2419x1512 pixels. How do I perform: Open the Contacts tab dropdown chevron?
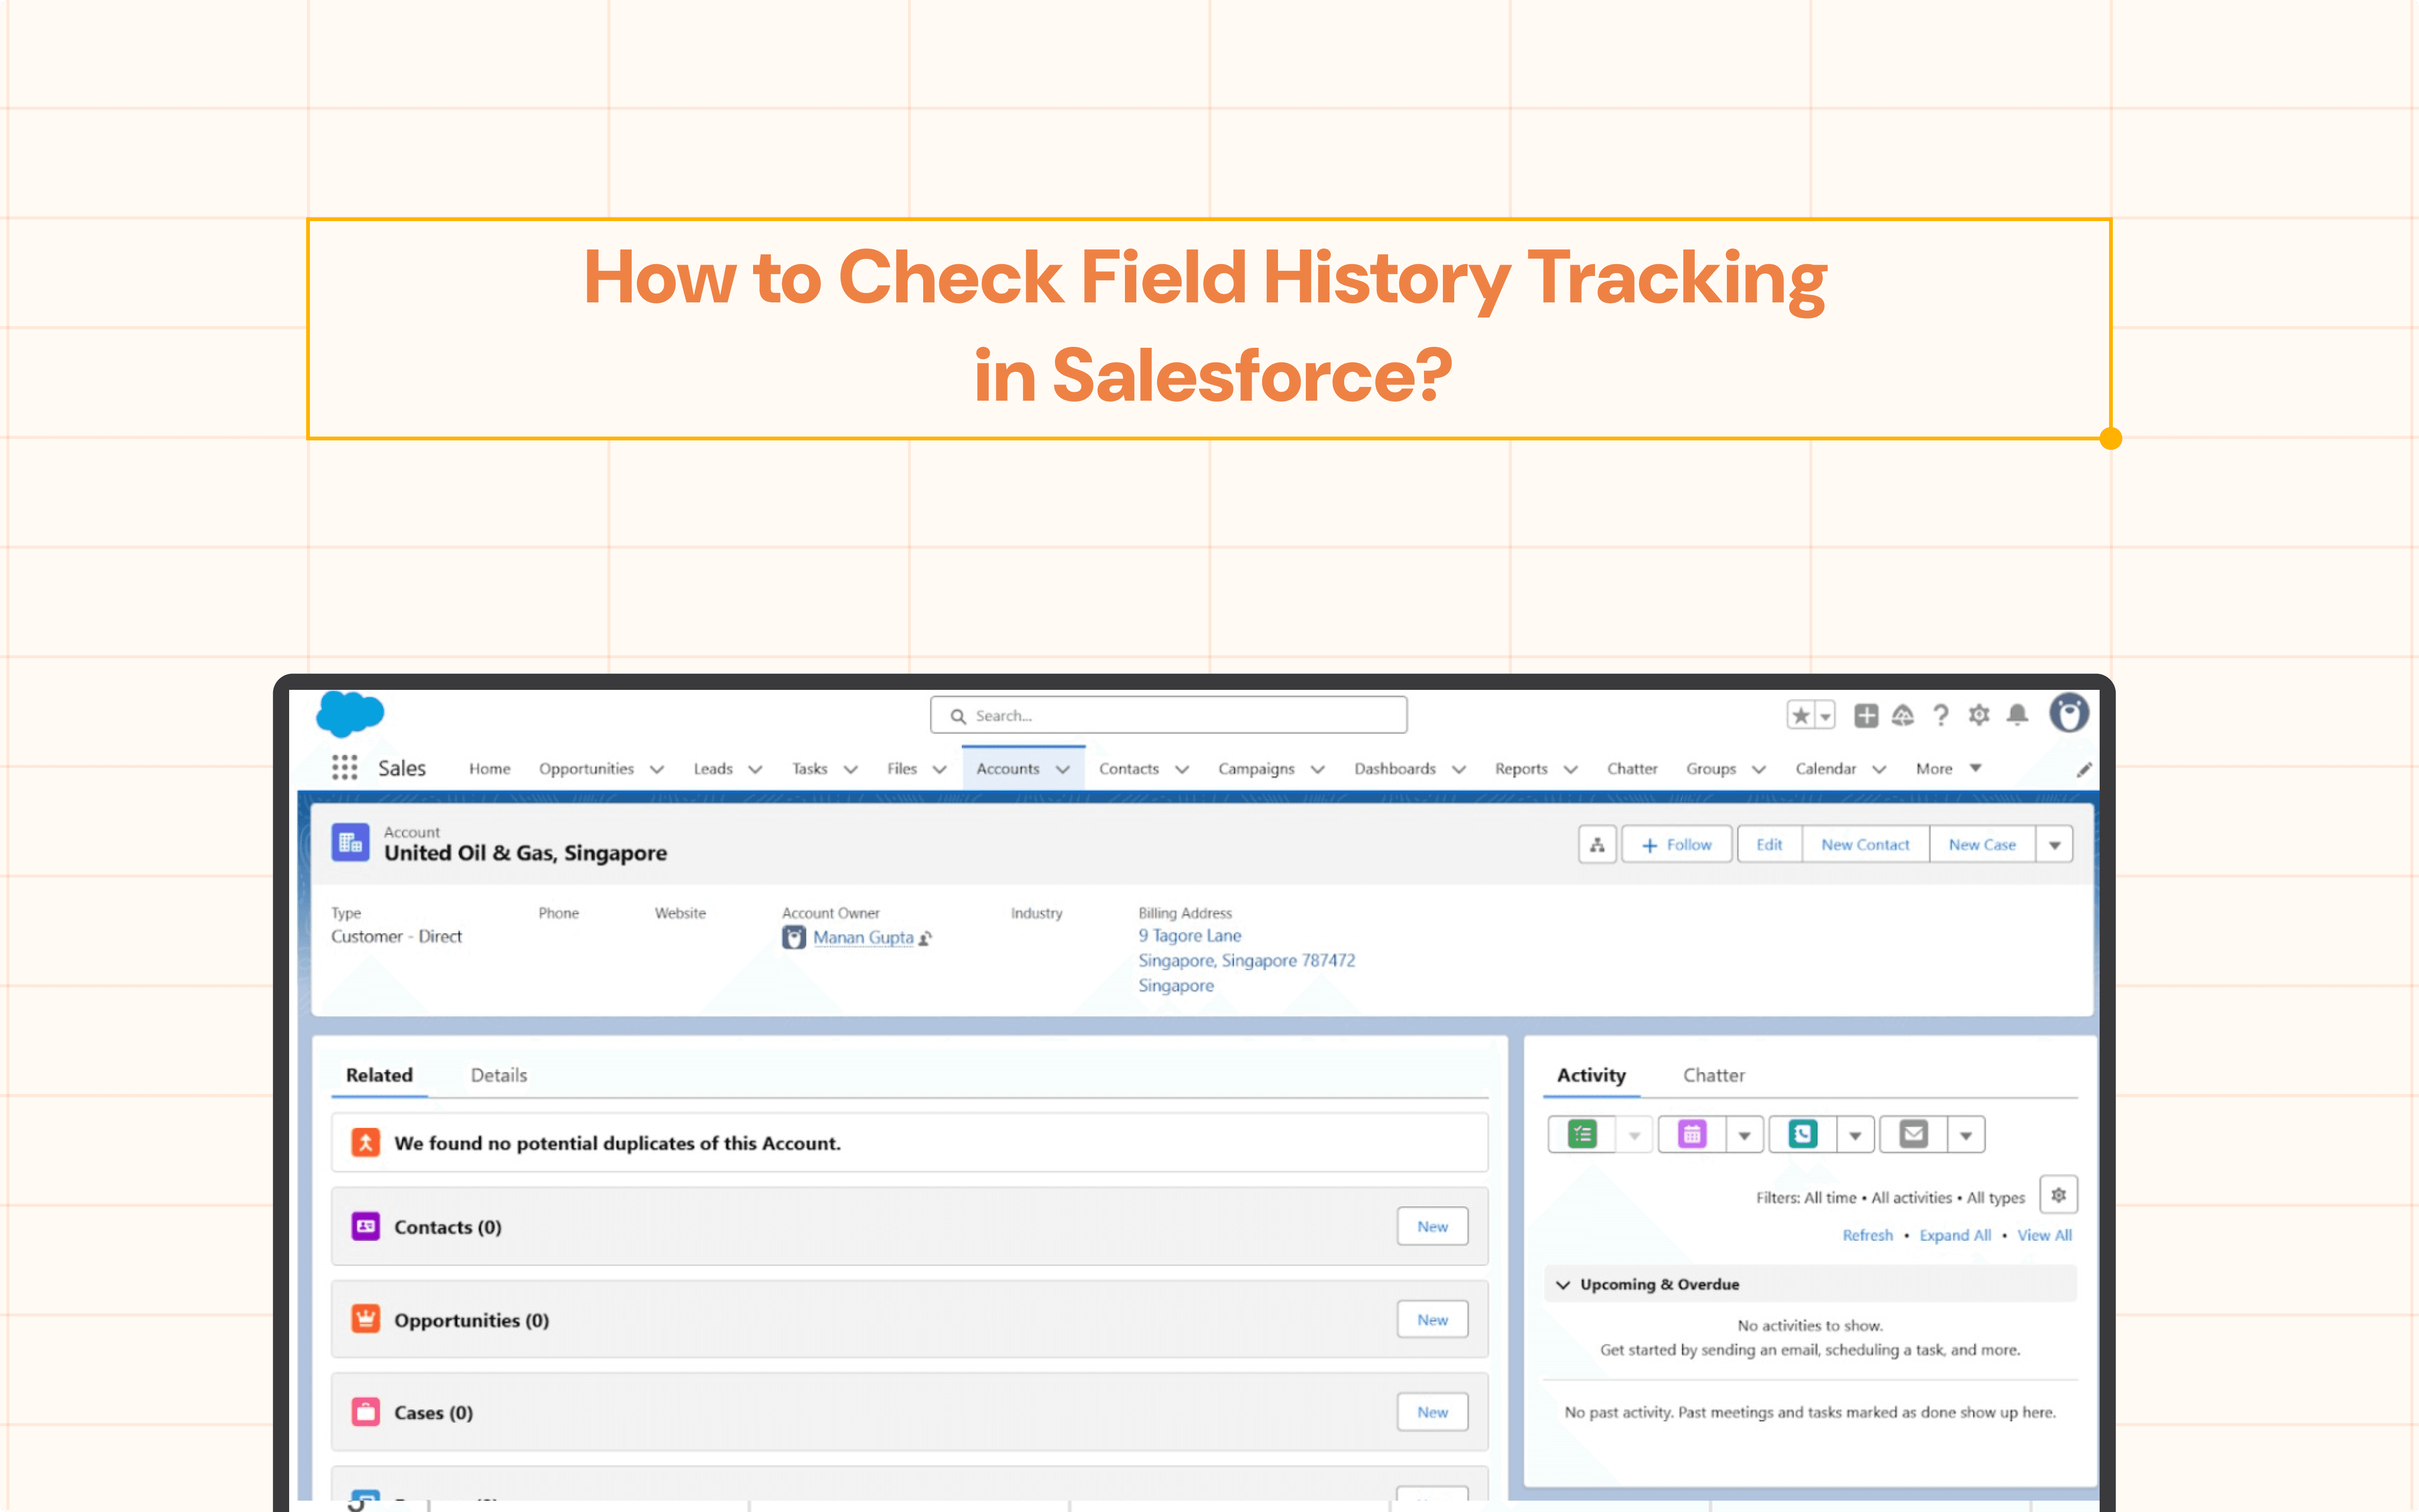1182,769
